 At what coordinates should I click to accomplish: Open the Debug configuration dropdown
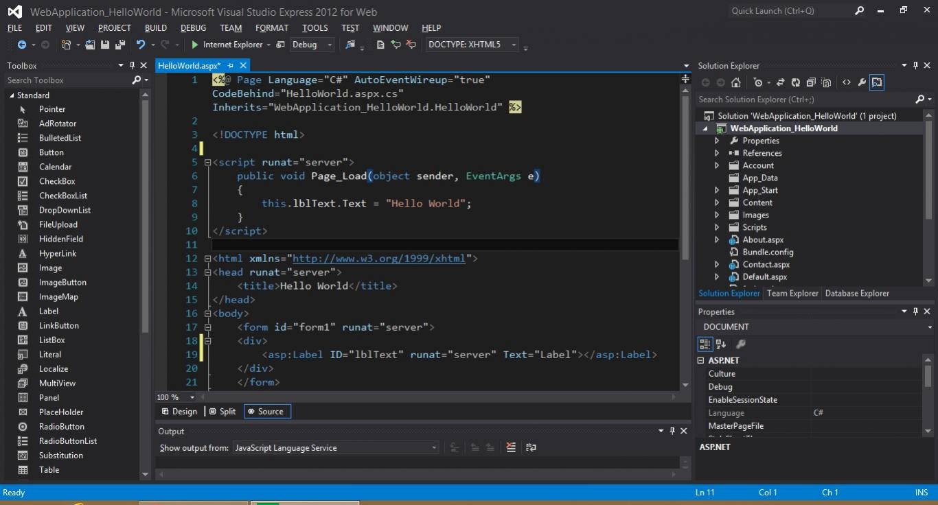coord(312,45)
